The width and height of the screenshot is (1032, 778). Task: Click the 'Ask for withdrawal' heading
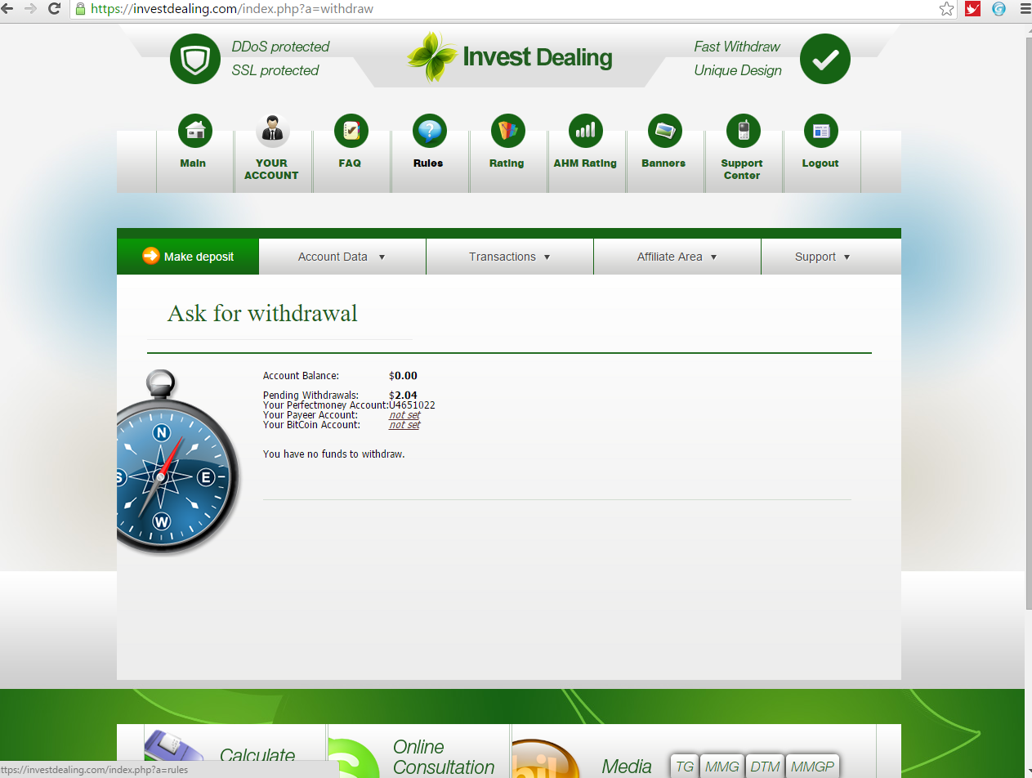pyautogui.click(x=262, y=313)
